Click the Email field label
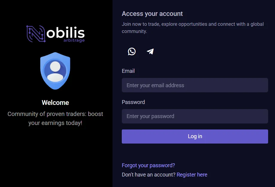This screenshot has height=187, width=275. [128, 71]
